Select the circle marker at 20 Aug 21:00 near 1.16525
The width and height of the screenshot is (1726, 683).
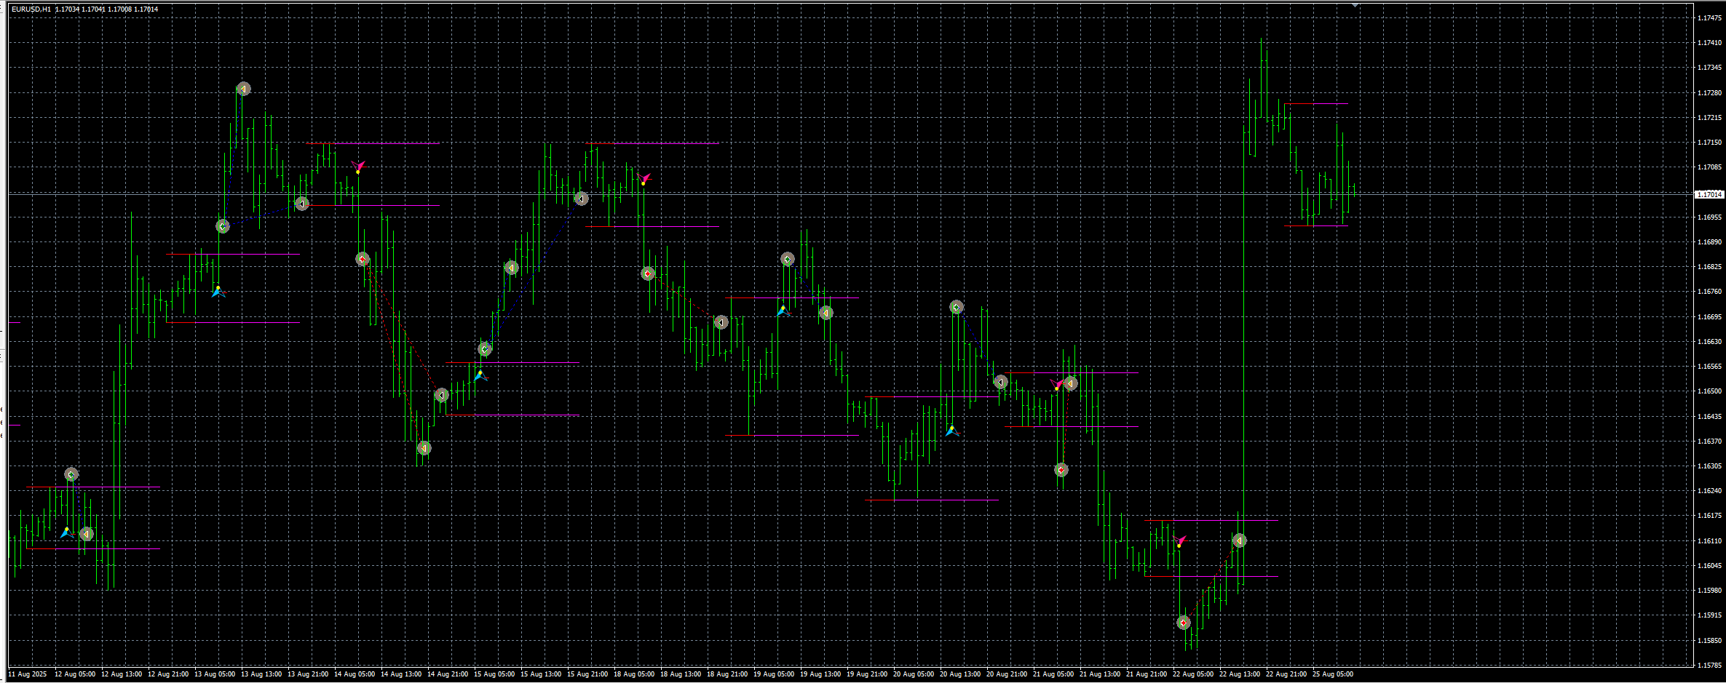[1001, 381]
